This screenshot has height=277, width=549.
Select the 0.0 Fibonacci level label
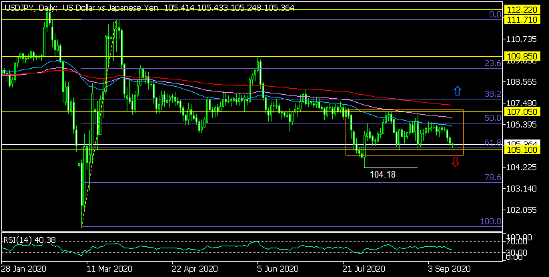click(496, 15)
